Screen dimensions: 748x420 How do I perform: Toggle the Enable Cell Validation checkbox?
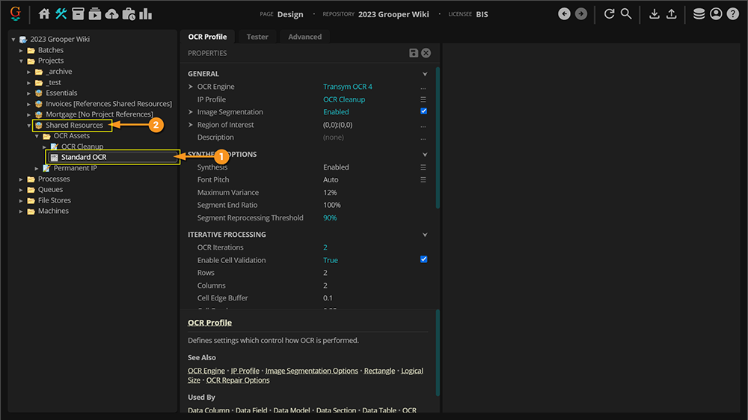(423, 259)
